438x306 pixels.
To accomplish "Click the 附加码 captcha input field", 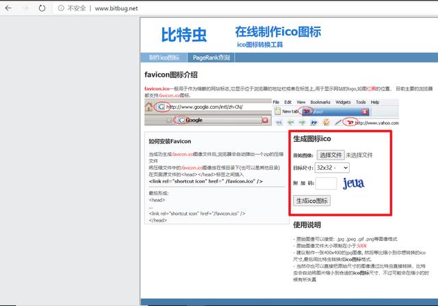I will click(x=326, y=183).
